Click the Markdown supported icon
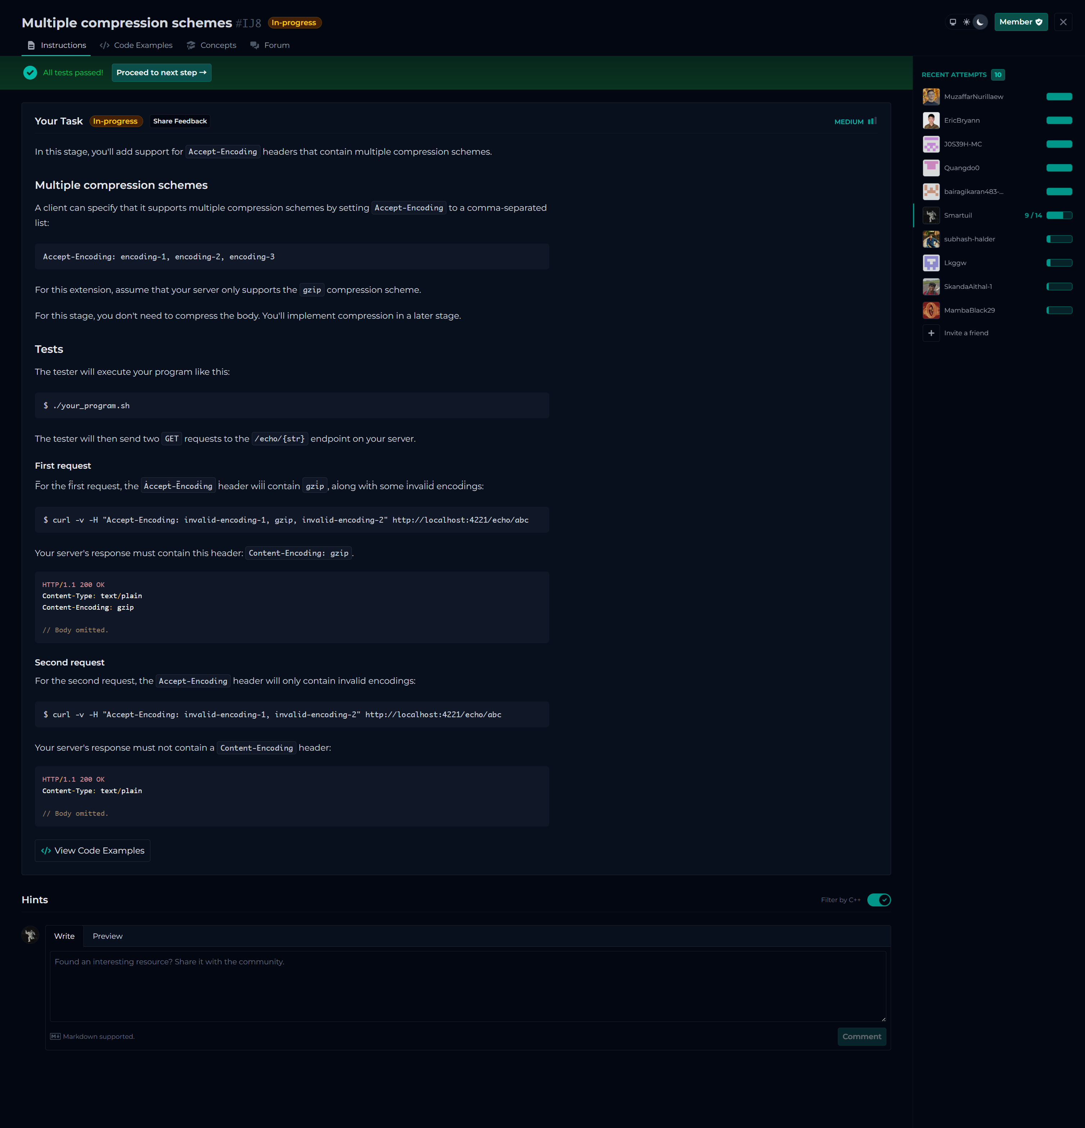The width and height of the screenshot is (1085, 1128). (x=55, y=1037)
